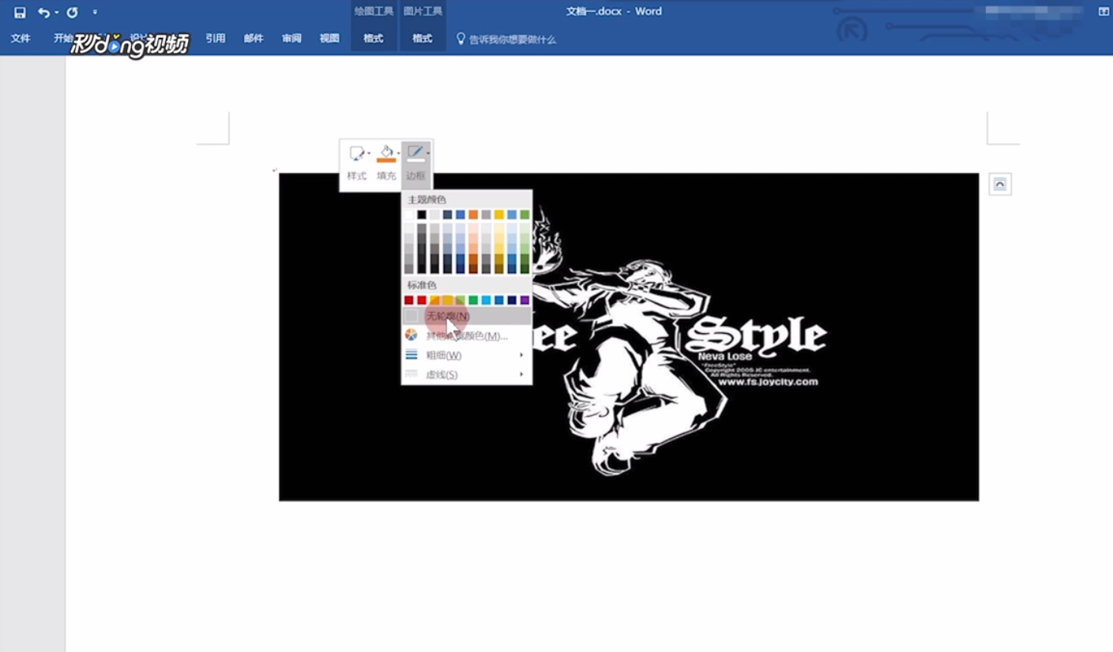1113x652 pixels.
Task: Switch to the 邮件 (Mailings) tab
Action: (x=254, y=38)
